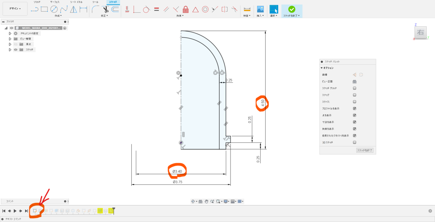Uncheck 寸法を表示 checkbox

point(355,122)
